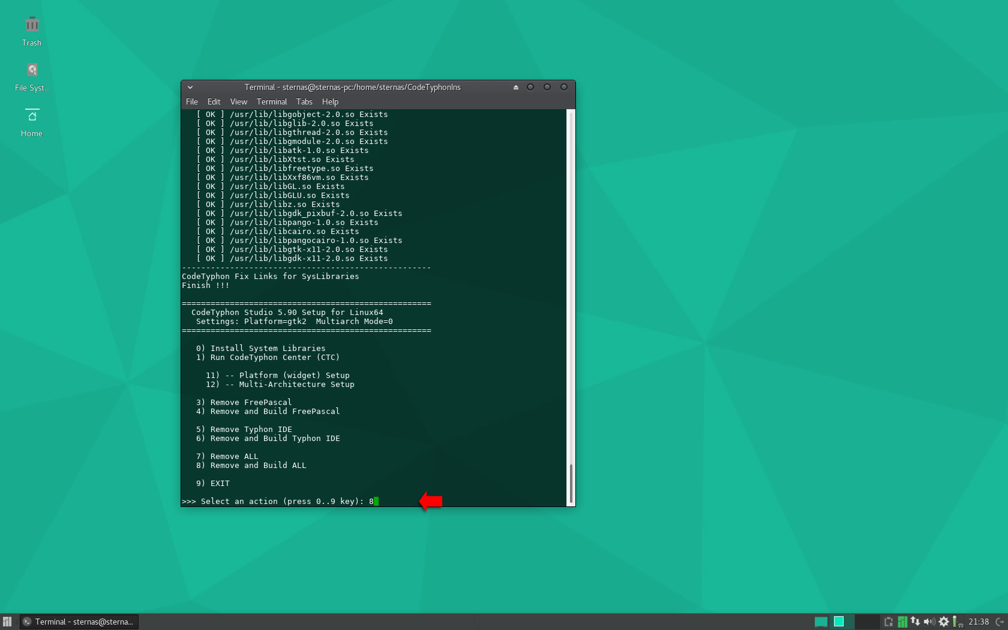
Task: Open the View menu
Action: 239,102
